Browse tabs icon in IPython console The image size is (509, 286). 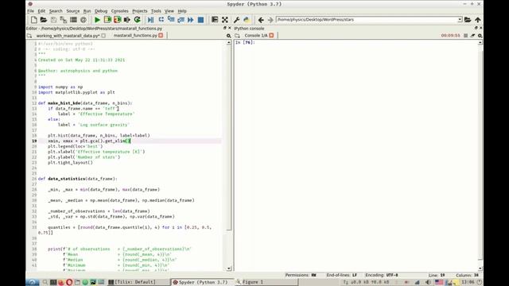coord(237,36)
